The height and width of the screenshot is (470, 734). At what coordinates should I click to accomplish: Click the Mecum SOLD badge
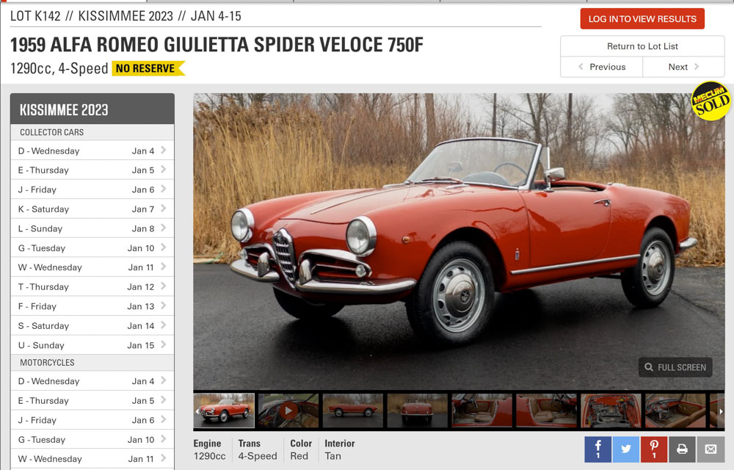[711, 101]
